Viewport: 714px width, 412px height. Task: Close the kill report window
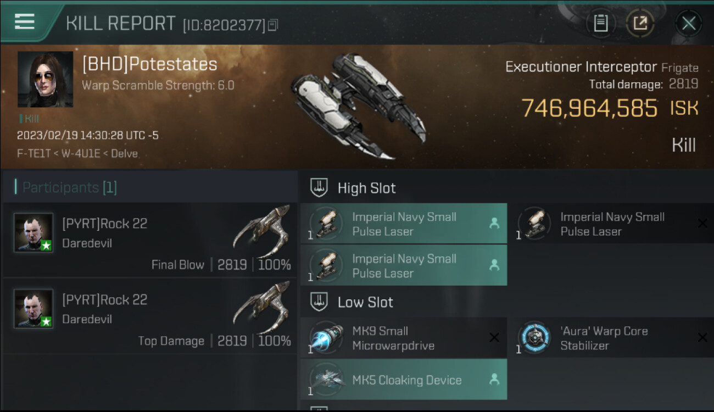(x=688, y=23)
